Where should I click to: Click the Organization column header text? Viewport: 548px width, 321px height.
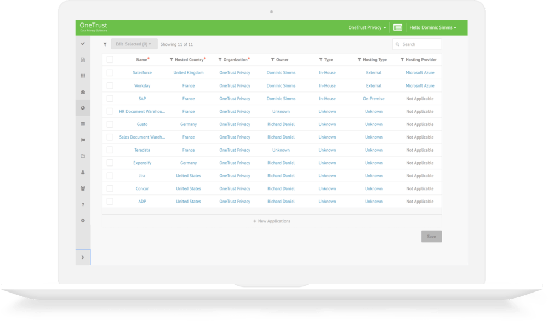235,60
